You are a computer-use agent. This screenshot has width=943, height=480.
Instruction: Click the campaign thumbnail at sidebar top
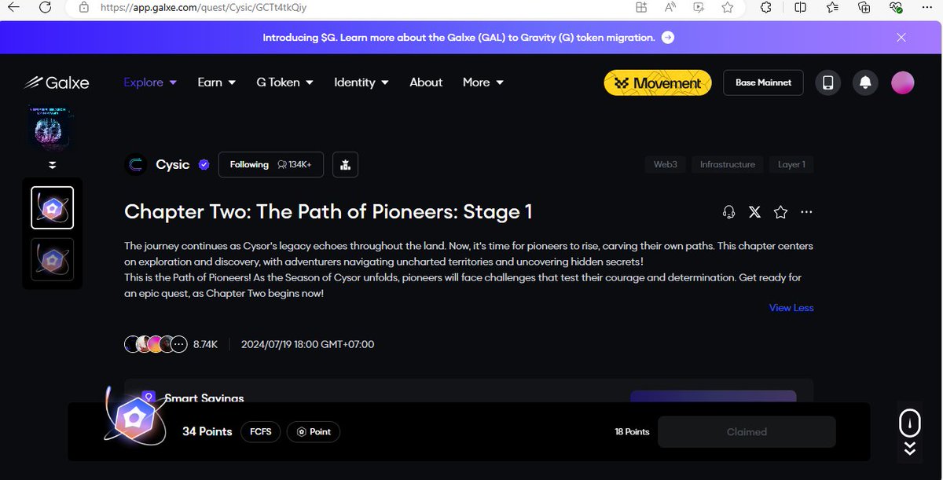(52, 128)
